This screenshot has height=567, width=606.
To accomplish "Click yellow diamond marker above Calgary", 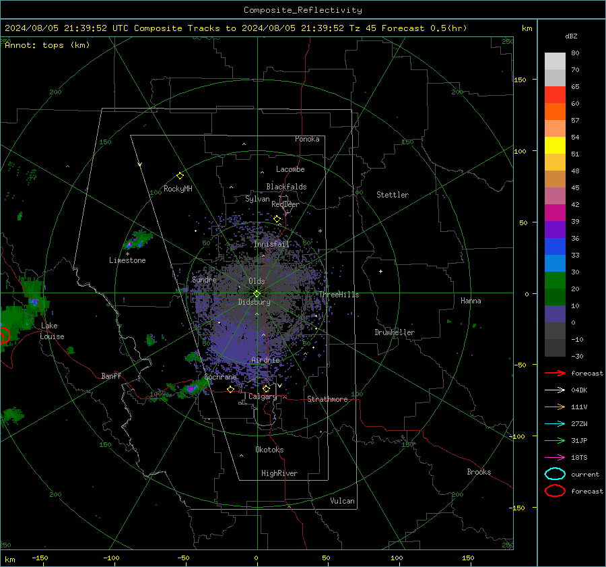I will coord(266,388).
